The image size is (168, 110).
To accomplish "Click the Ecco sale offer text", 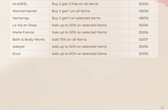I will (79, 54).
